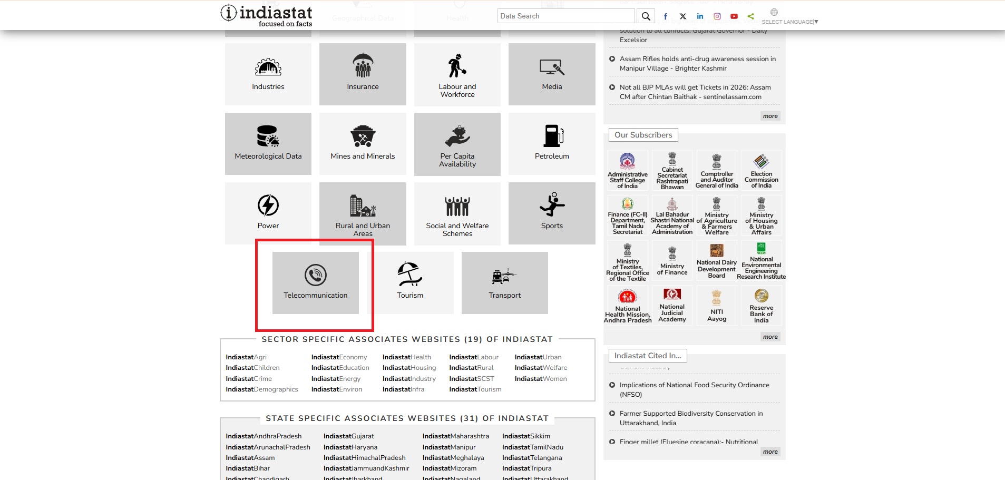Click the Data Search input field
This screenshot has height=480, width=1005.
[x=565, y=16]
